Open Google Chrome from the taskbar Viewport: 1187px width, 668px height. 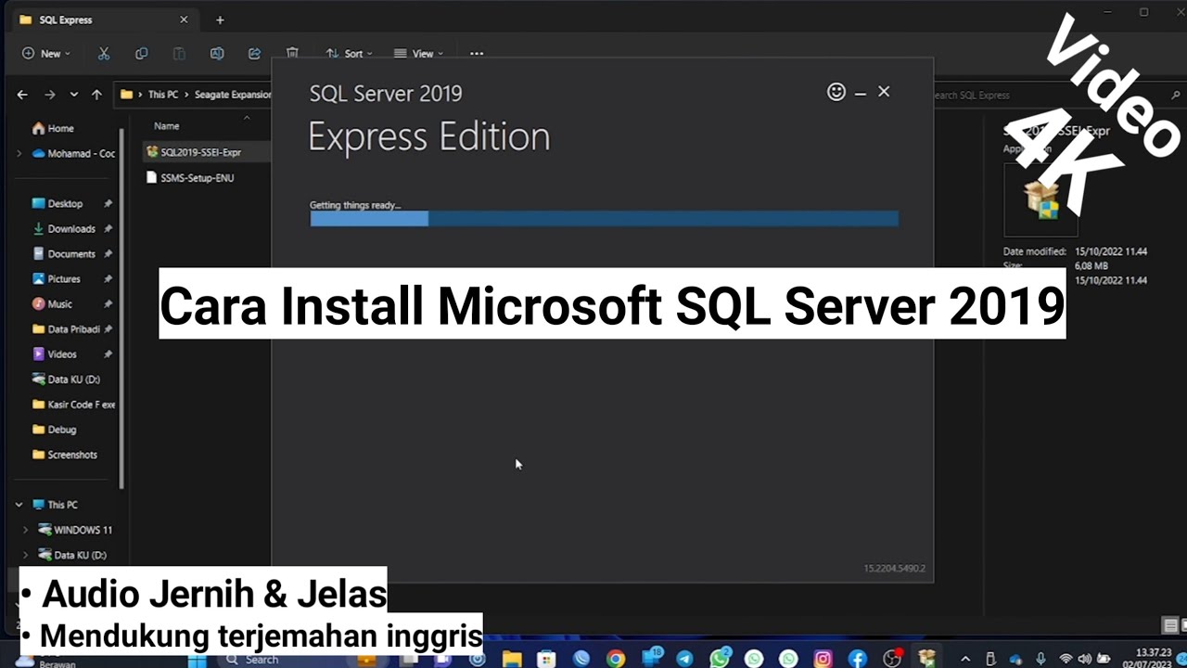pos(616,660)
